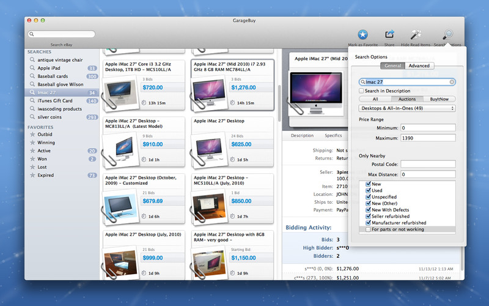Click magnifier icon next to Apple iPad search
Image resolution: width=489 pixels, height=306 pixels.
coord(32,68)
